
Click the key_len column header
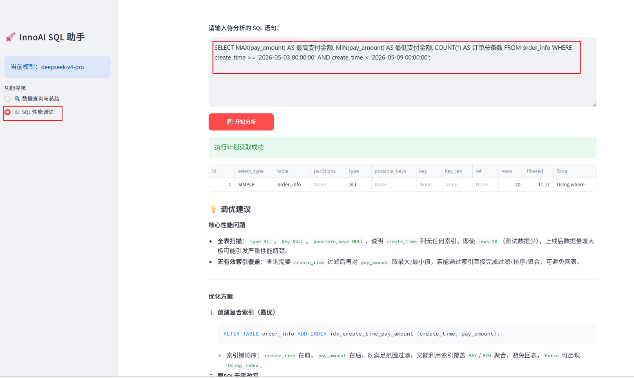tap(457, 171)
